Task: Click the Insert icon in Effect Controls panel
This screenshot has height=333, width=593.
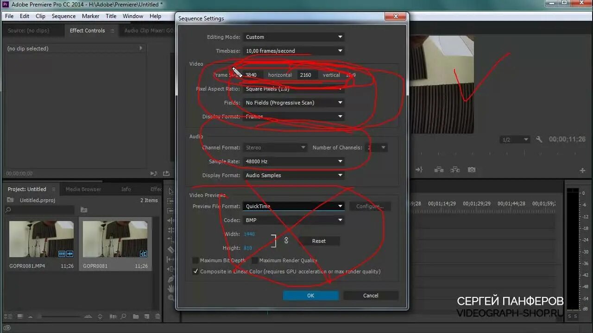Action: [x=154, y=173]
